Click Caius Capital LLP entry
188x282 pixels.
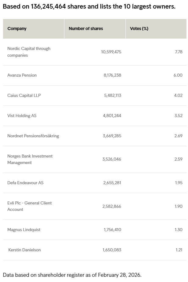point(24,95)
